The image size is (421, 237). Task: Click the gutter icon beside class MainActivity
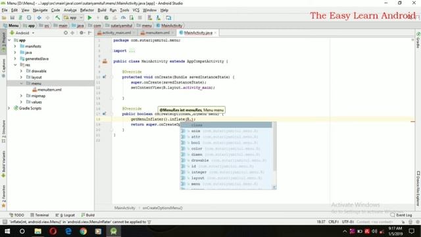(105, 61)
